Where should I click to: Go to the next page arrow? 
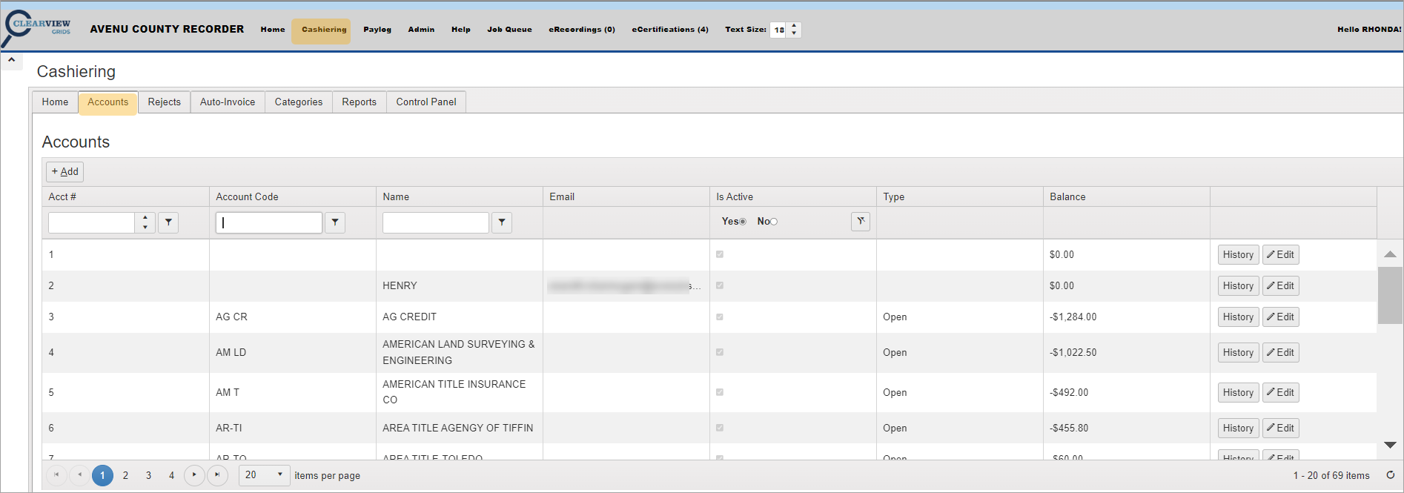pyautogui.click(x=194, y=475)
